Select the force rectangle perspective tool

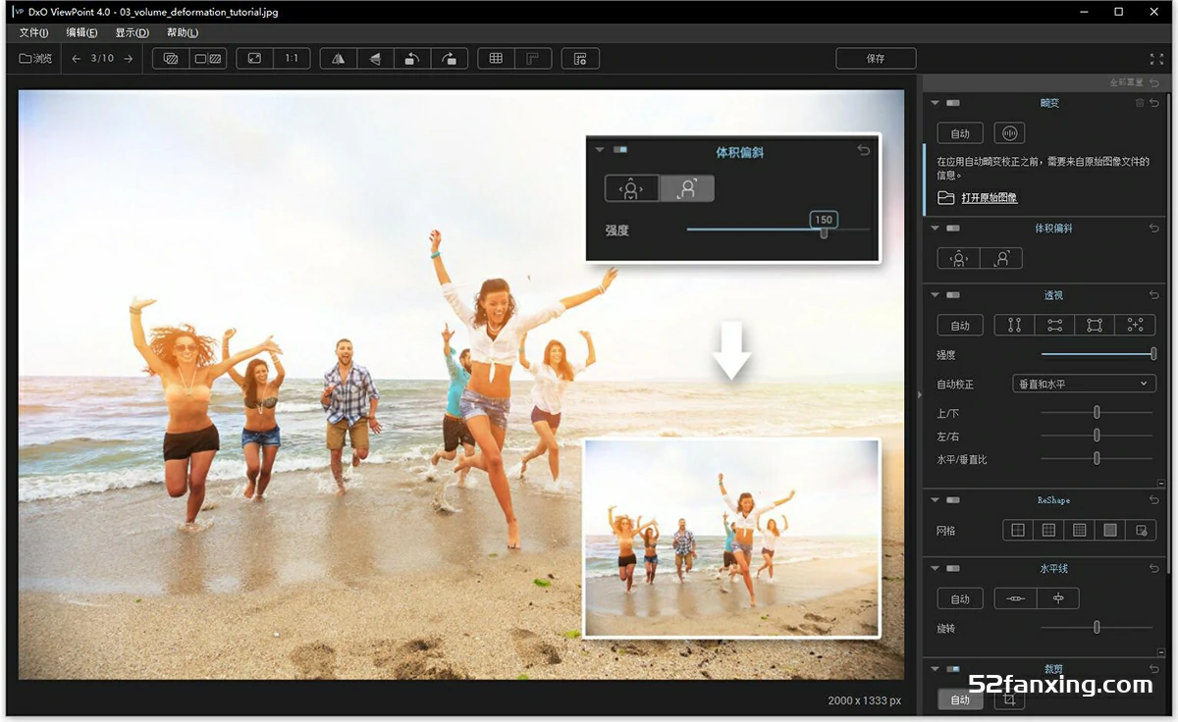[1096, 325]
